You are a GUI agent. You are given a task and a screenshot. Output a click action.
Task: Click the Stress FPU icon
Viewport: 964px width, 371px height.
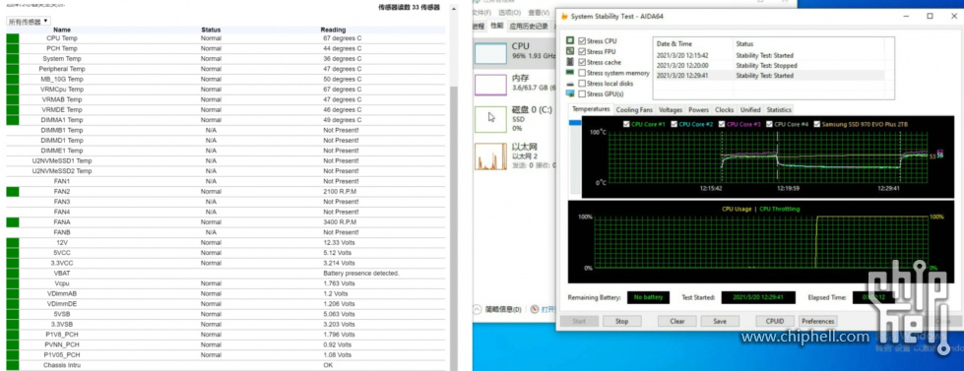click(x=570, y=51)
